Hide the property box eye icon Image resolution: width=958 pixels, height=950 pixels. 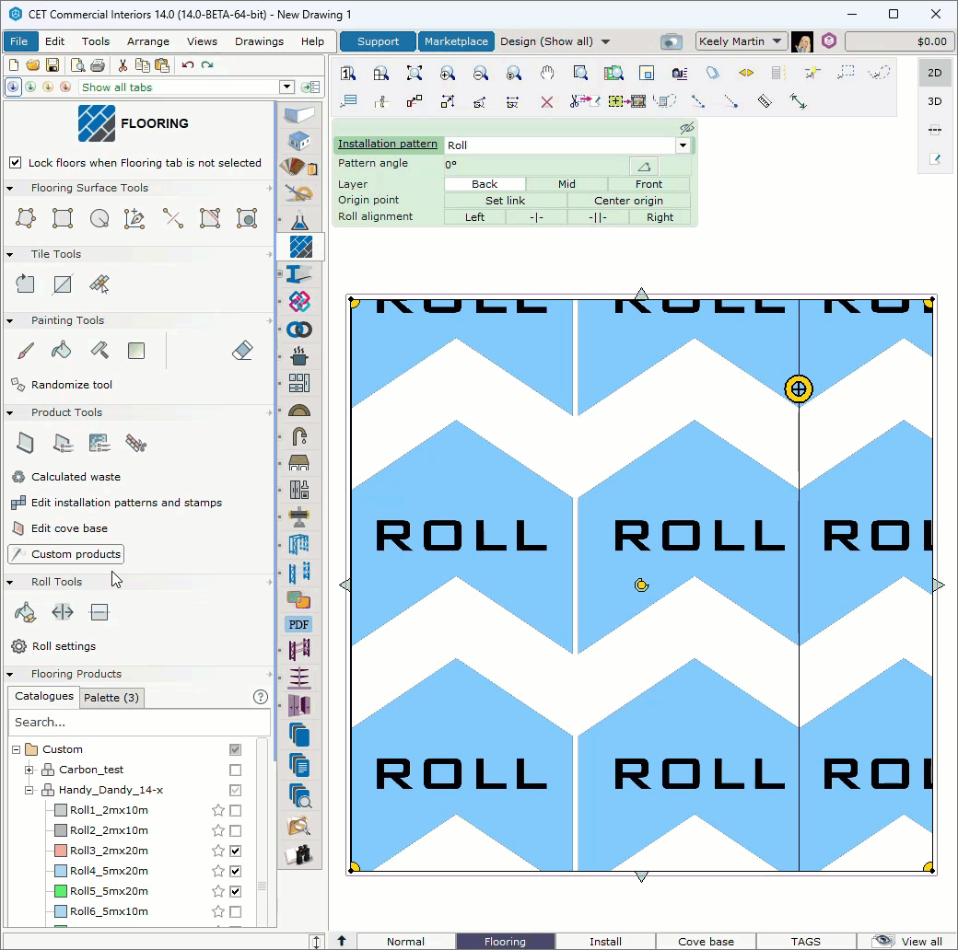coord(687,128)
